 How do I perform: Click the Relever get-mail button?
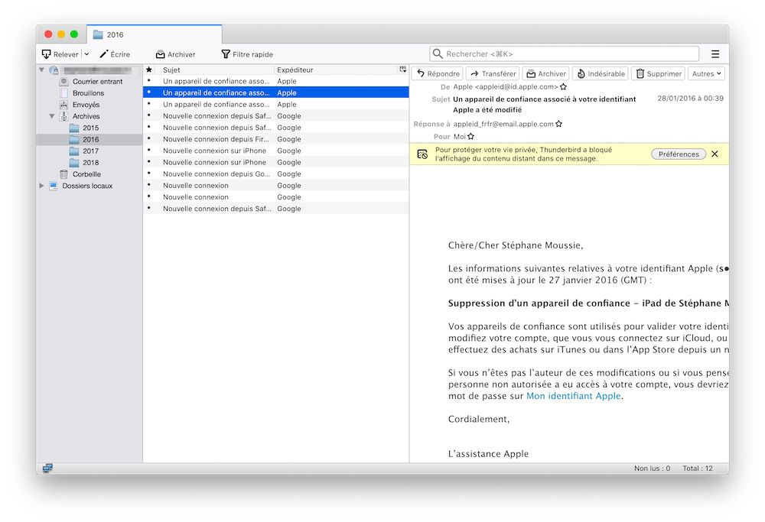(60, 54)
